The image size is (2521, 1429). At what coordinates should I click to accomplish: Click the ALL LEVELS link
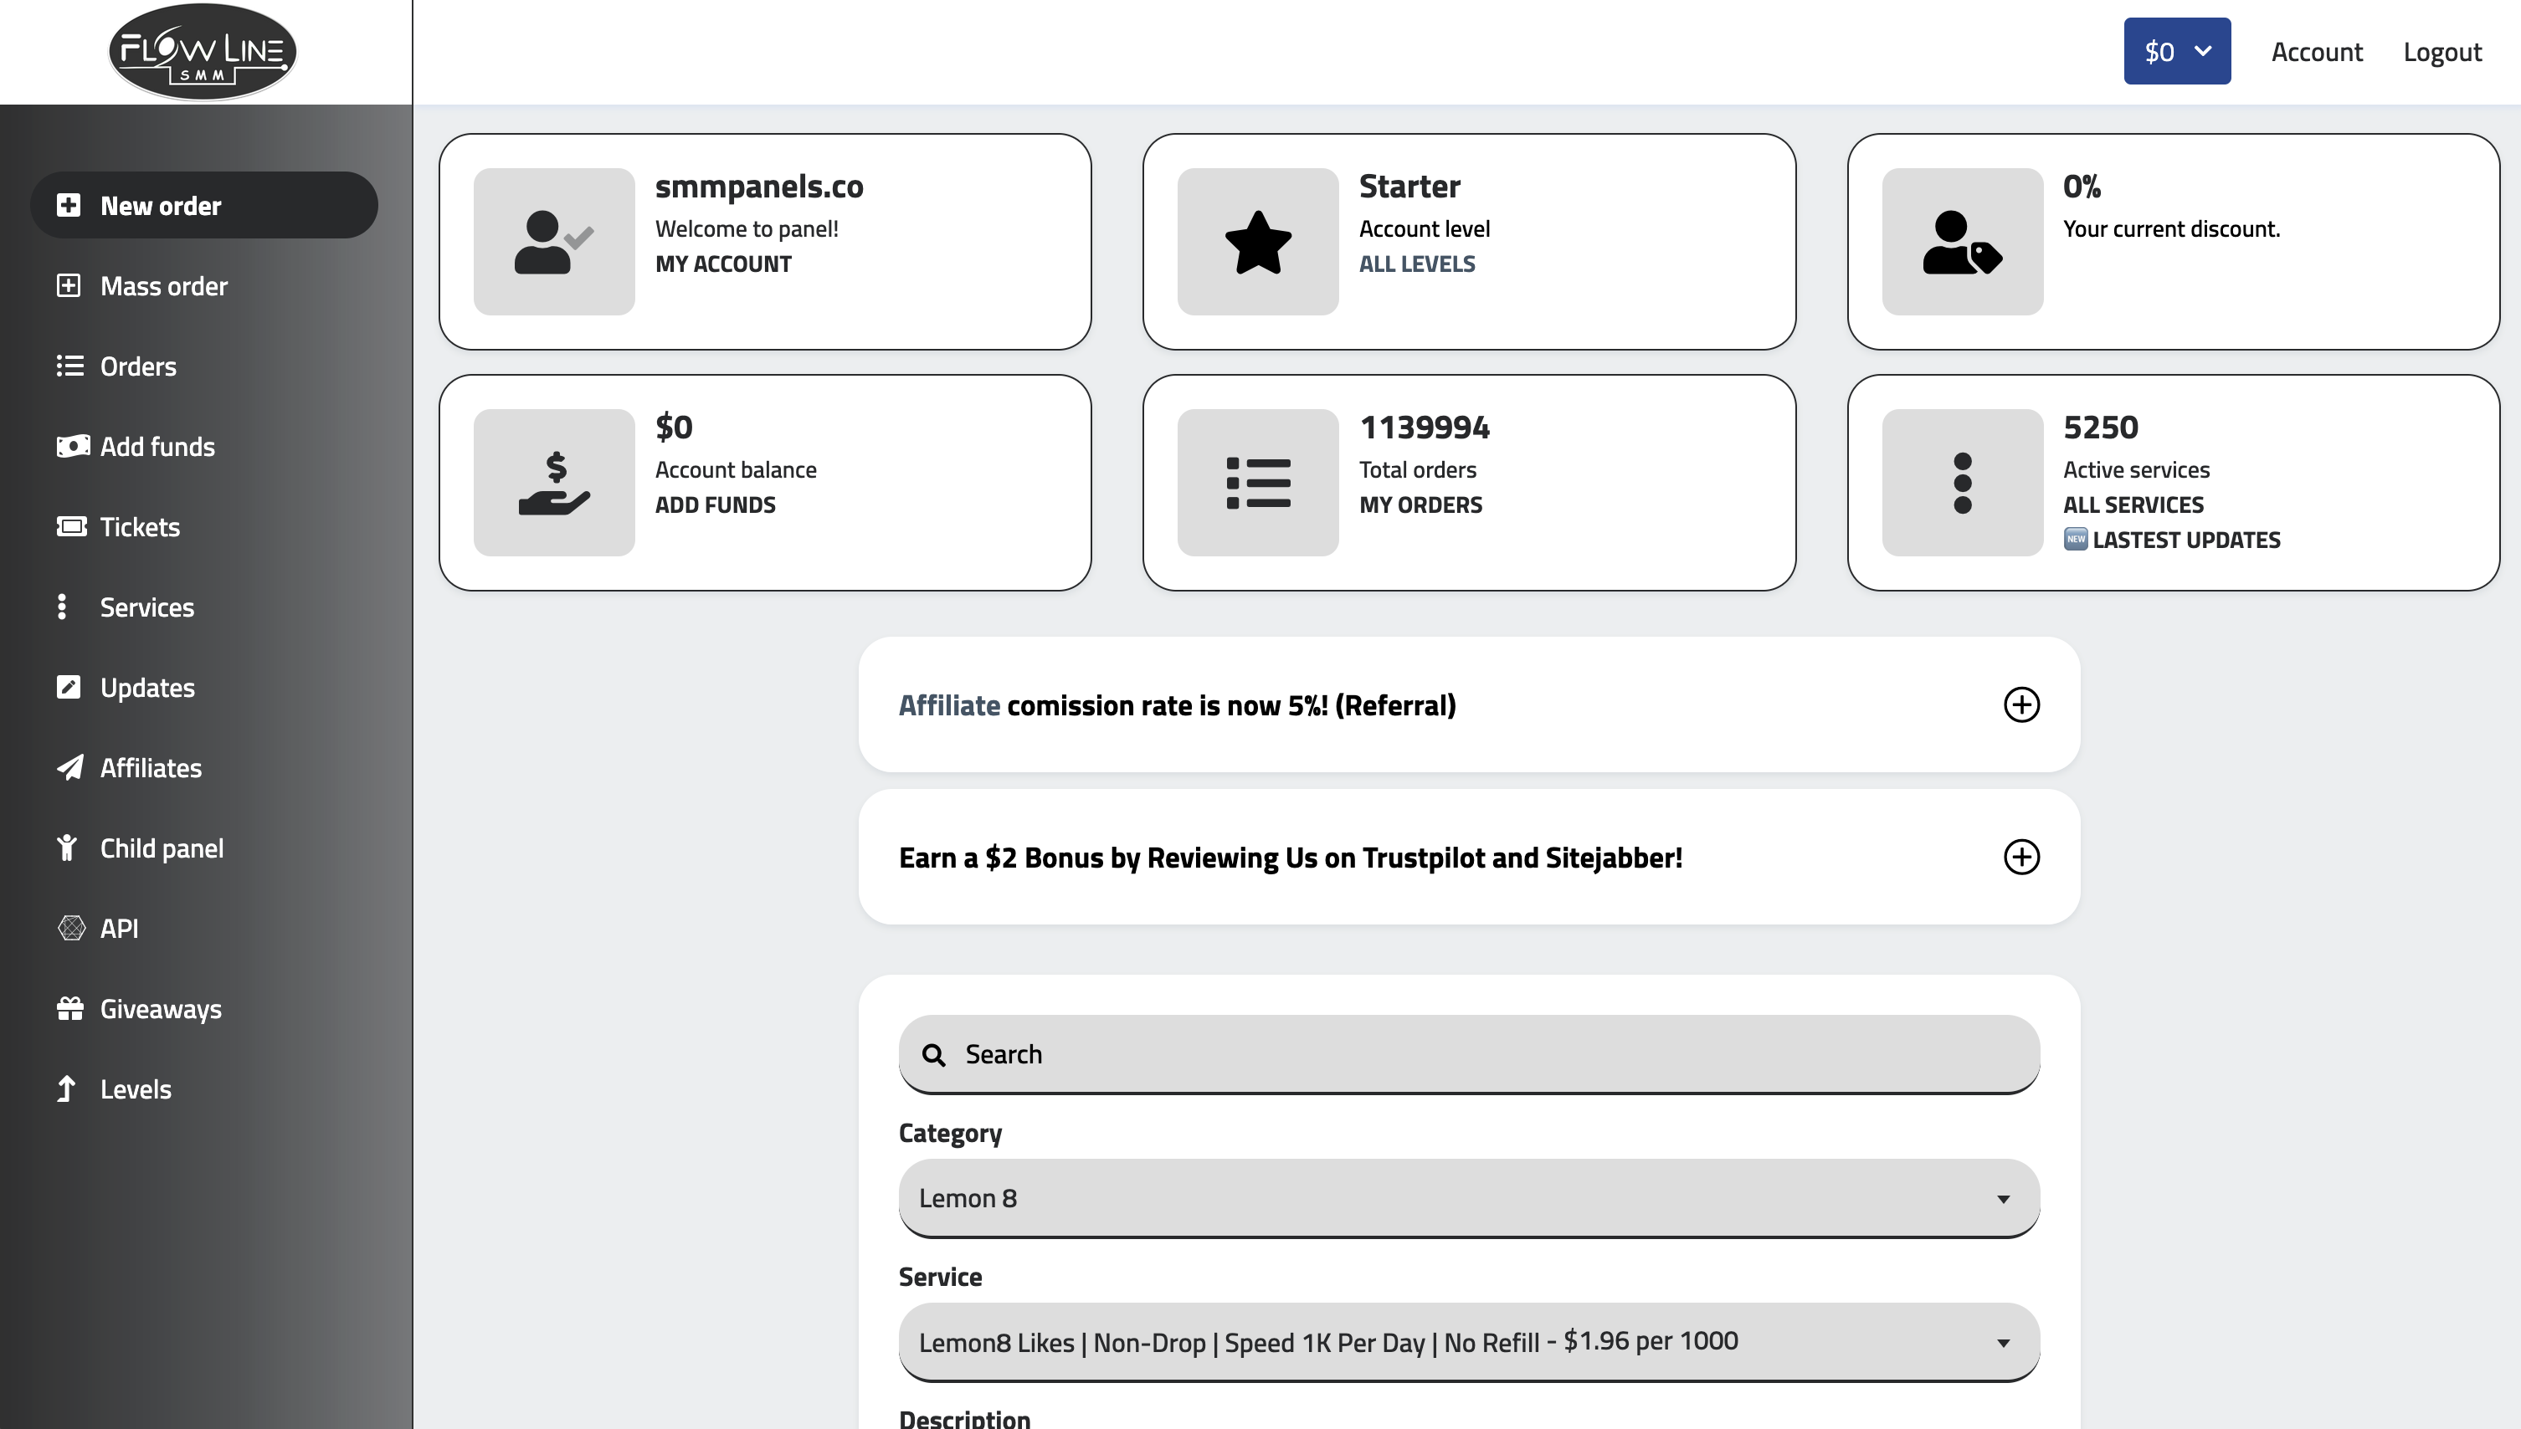tap(1416, 264)
